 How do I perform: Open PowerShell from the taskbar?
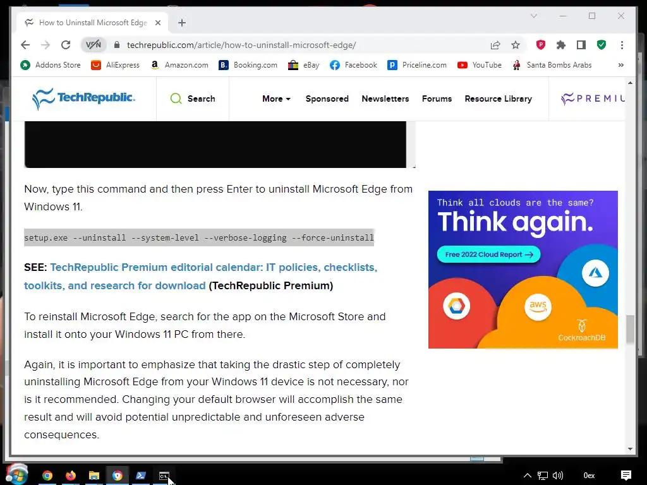tap(141, 476)
